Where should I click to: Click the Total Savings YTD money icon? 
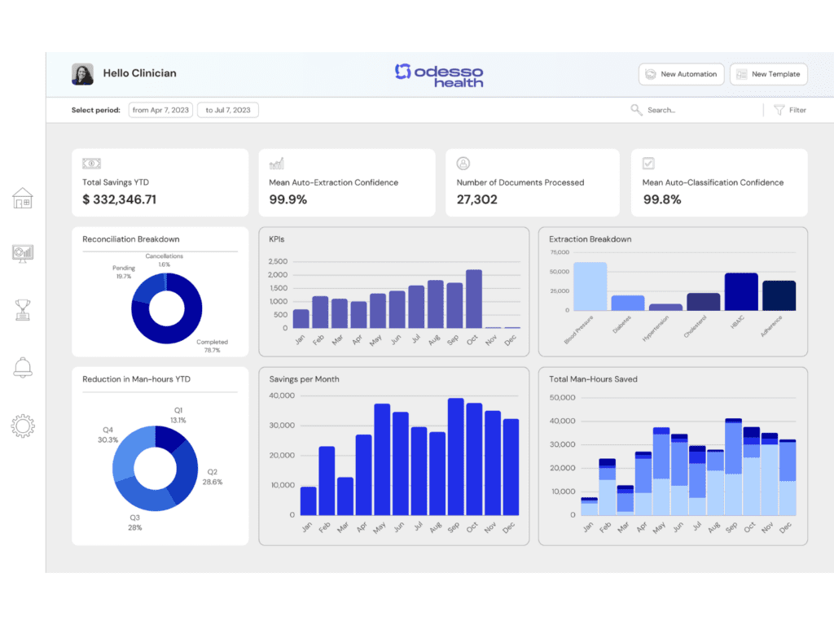pyautogui.click(x=92, y=164)
